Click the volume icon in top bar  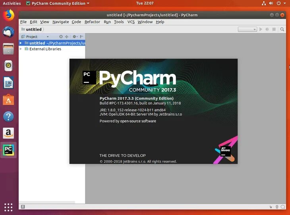[x=271, y=3]
